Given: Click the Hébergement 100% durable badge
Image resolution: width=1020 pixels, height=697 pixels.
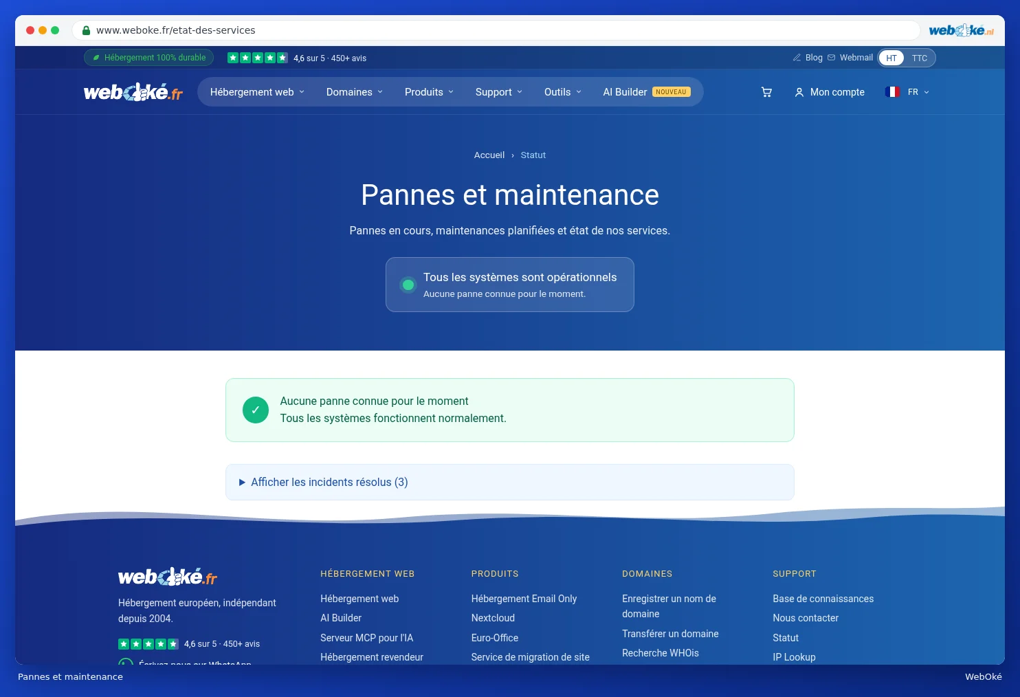Looking at the screenshot, I should coord(149,58).
